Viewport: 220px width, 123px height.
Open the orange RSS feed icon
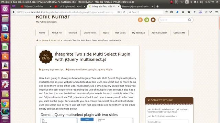140,20
